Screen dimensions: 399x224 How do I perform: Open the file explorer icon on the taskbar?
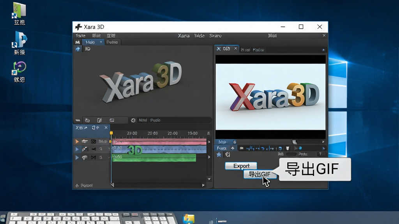(x=189, y=219)
